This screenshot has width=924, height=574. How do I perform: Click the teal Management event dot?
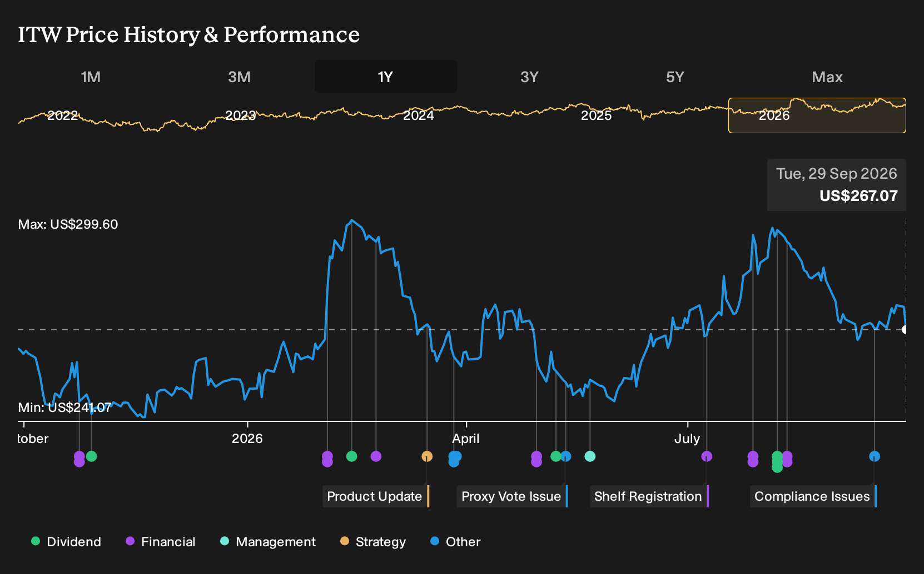point(590,456)
